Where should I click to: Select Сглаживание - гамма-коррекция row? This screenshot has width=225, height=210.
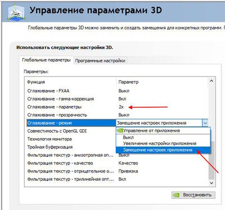[118, 99]
